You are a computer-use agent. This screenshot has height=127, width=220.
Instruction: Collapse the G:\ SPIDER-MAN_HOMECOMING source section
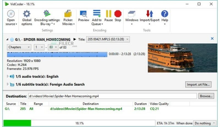pyautogui.click(x=7, y=39)
